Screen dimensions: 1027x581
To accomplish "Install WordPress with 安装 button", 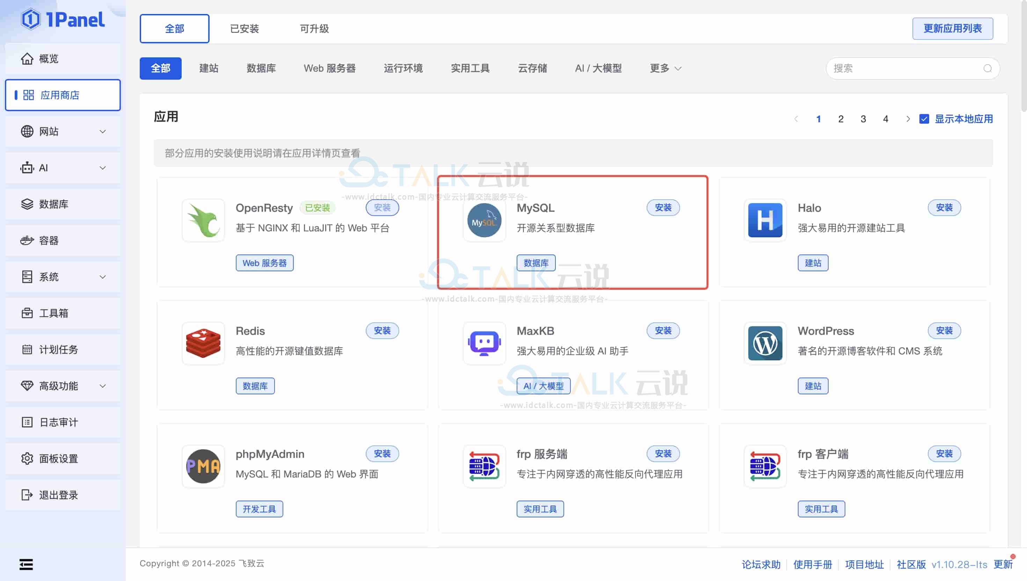I will pyautogui.click(x=945, y=330).
